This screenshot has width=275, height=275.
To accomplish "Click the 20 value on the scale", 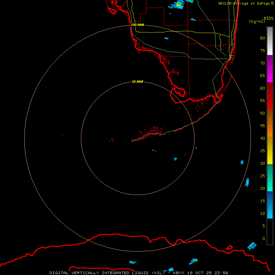I will point(262,188).
